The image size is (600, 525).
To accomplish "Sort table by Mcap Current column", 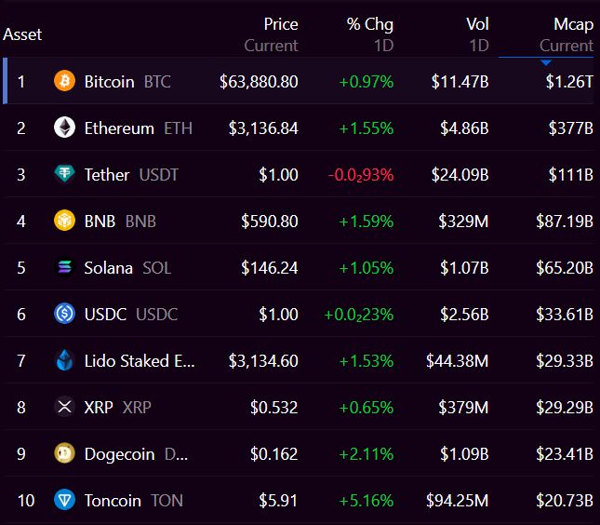I will tap(567, 34).
